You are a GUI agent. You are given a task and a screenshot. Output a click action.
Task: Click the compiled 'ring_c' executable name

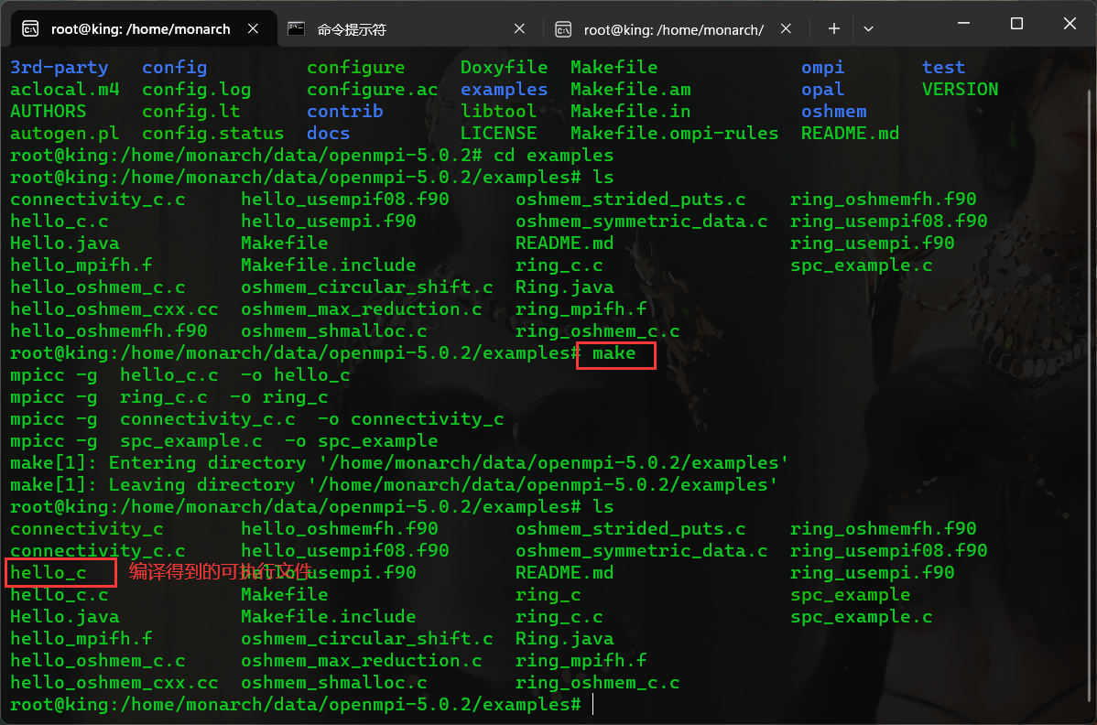pos(548,595)
